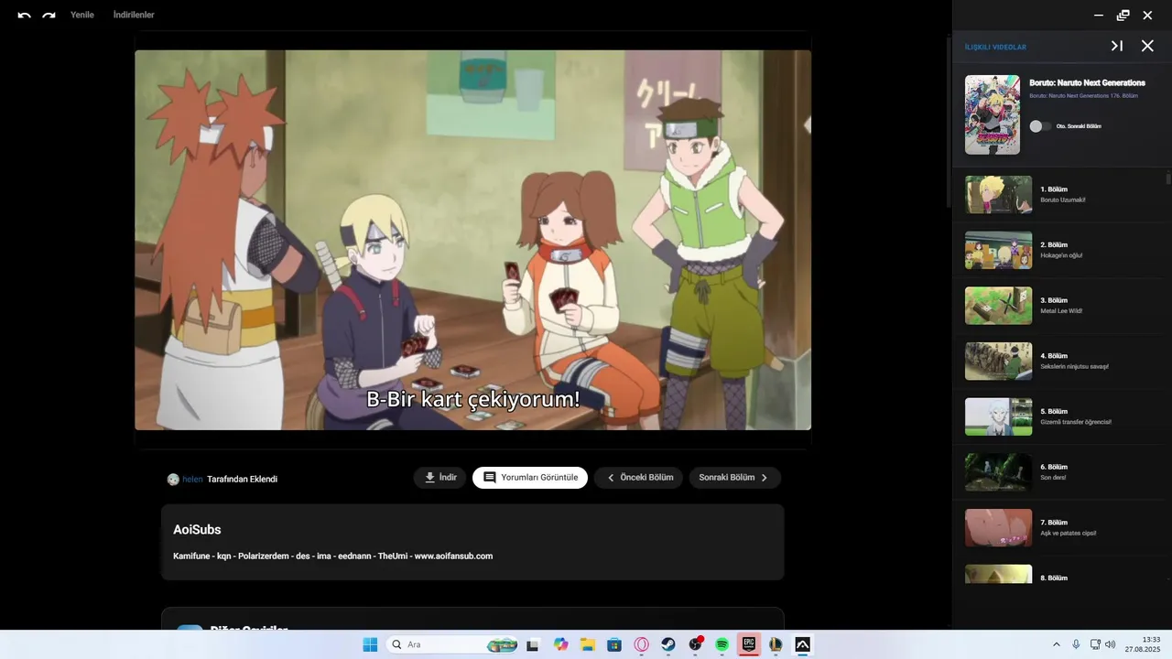Open 1. Bölüm Boruto Uzumaki! thumbnail
Viewport: 1172px width, 659px height.
click(x=998, y=195)
